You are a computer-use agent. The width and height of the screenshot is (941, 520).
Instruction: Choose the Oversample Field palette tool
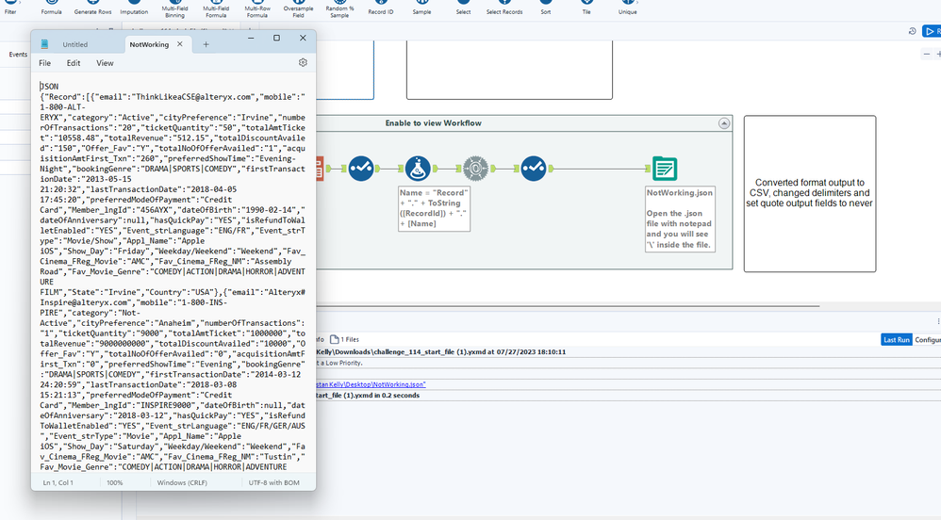pos(298,9)
